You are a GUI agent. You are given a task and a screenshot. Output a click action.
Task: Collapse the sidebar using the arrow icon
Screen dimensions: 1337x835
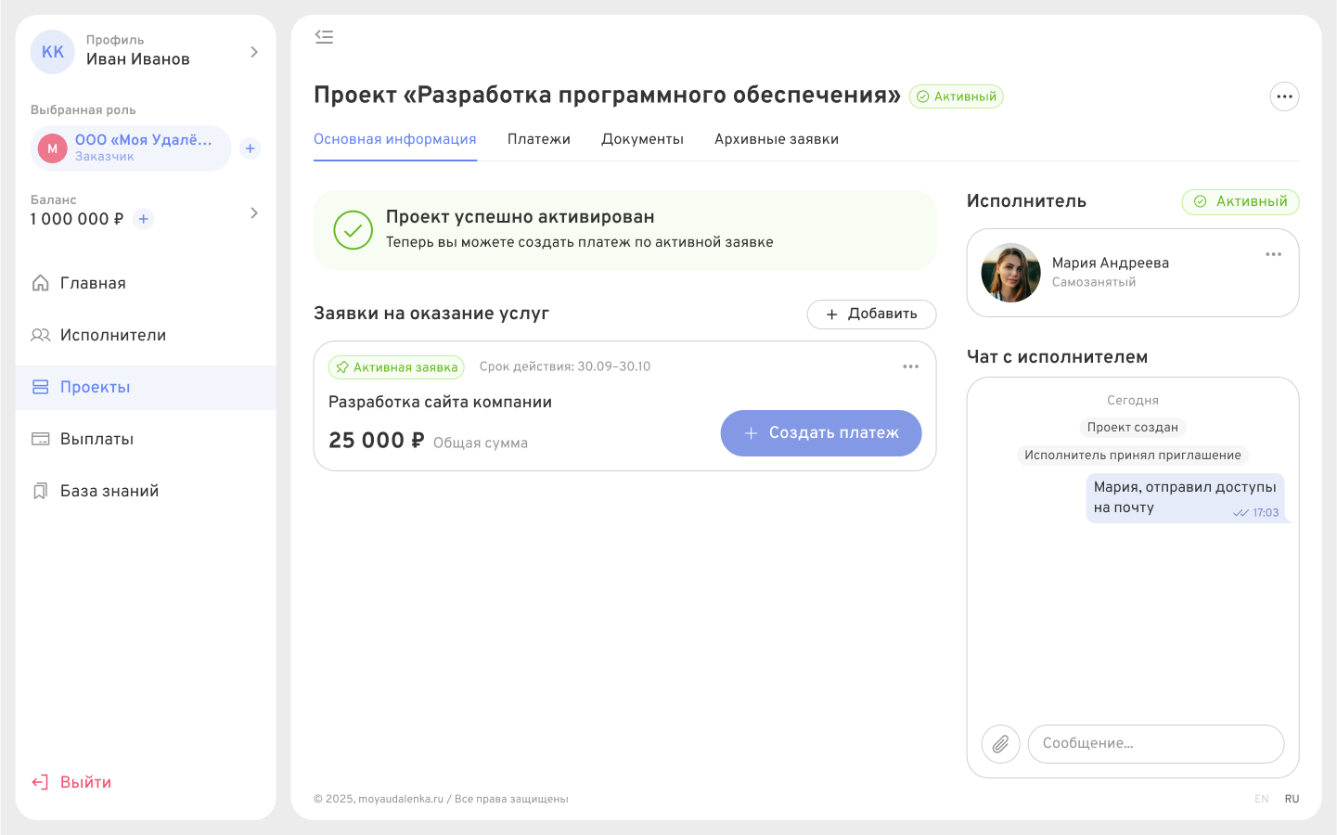[x=324, y=36]
